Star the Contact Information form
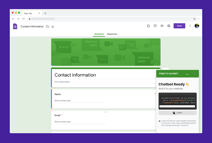The image size is (212, 143). (x=53, y=27)
